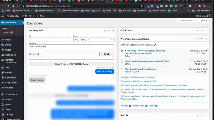The image size is (214, 120).
Task: Open Other Bookmarks folder
Action: point(201,11)
